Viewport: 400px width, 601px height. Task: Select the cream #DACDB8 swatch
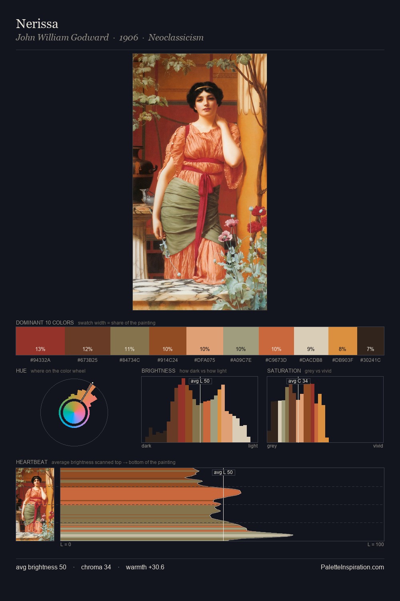click(x=311, y=341)
